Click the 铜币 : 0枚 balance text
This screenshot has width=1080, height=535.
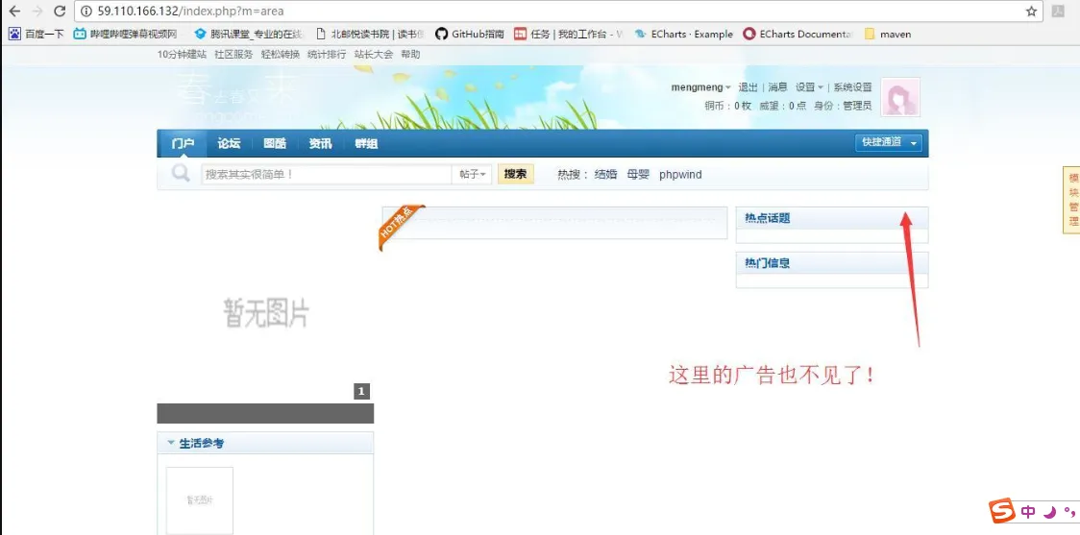[x=728, y=106]
